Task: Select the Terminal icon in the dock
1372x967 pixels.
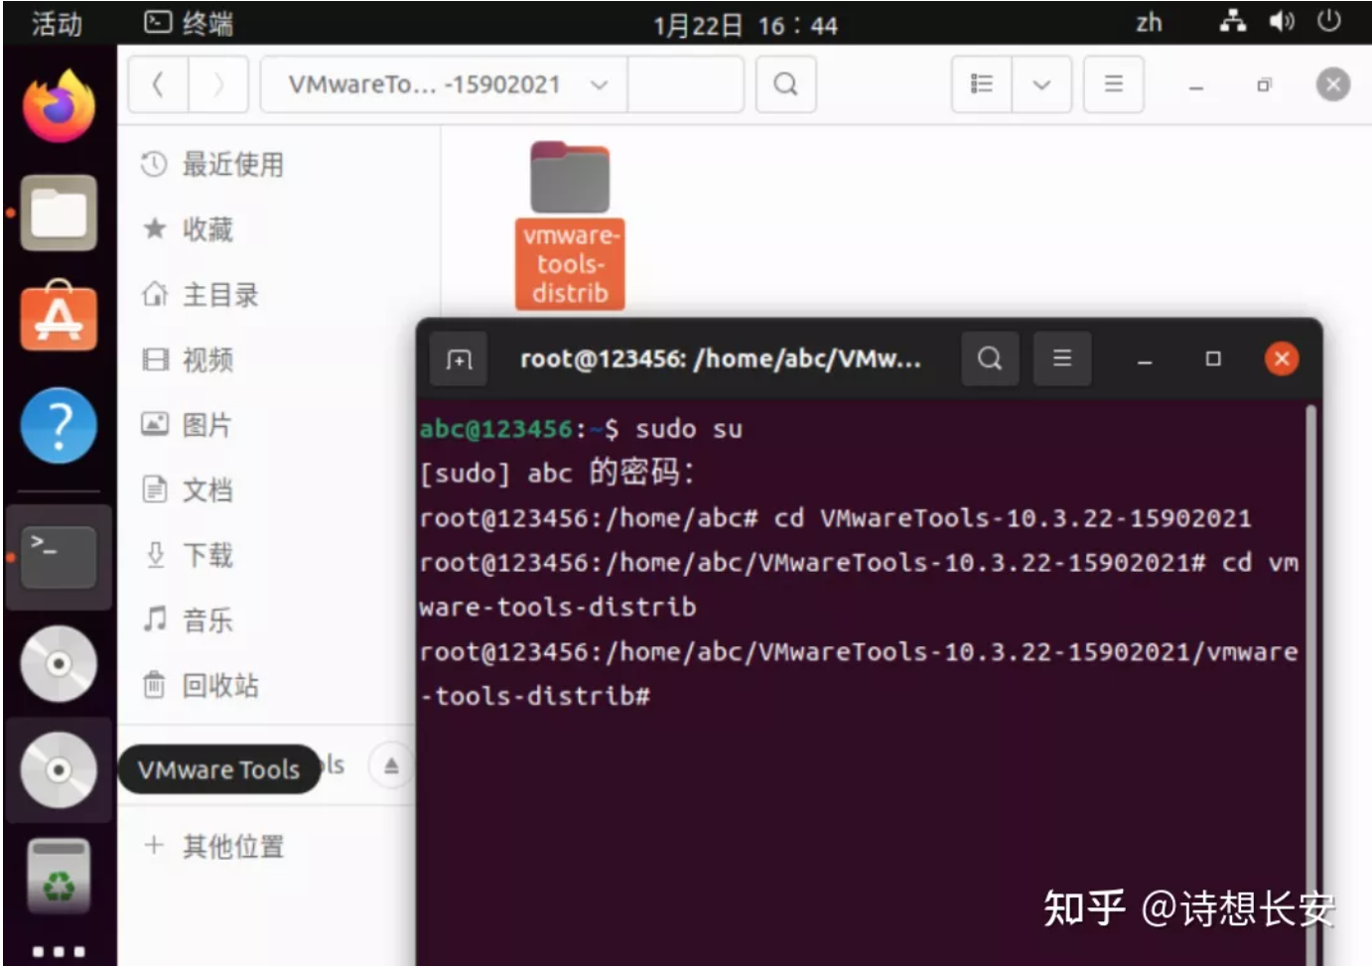Action: [x=59, y=557]
